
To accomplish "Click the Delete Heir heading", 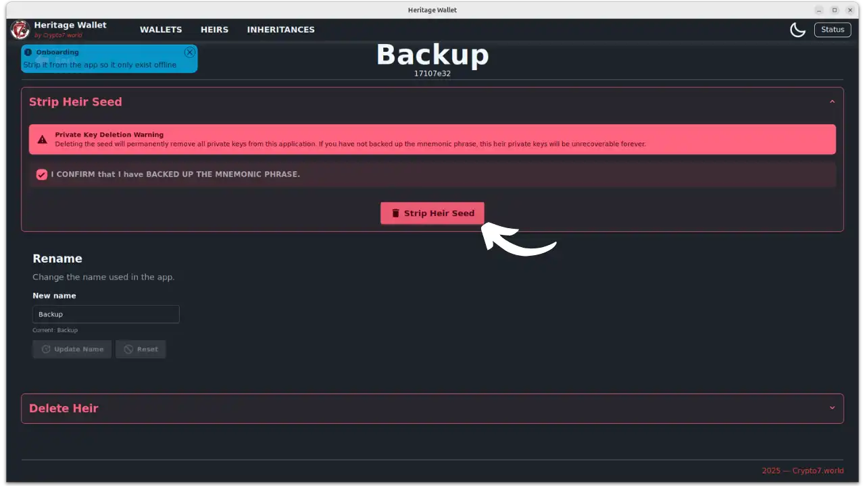I will [64, 408].
